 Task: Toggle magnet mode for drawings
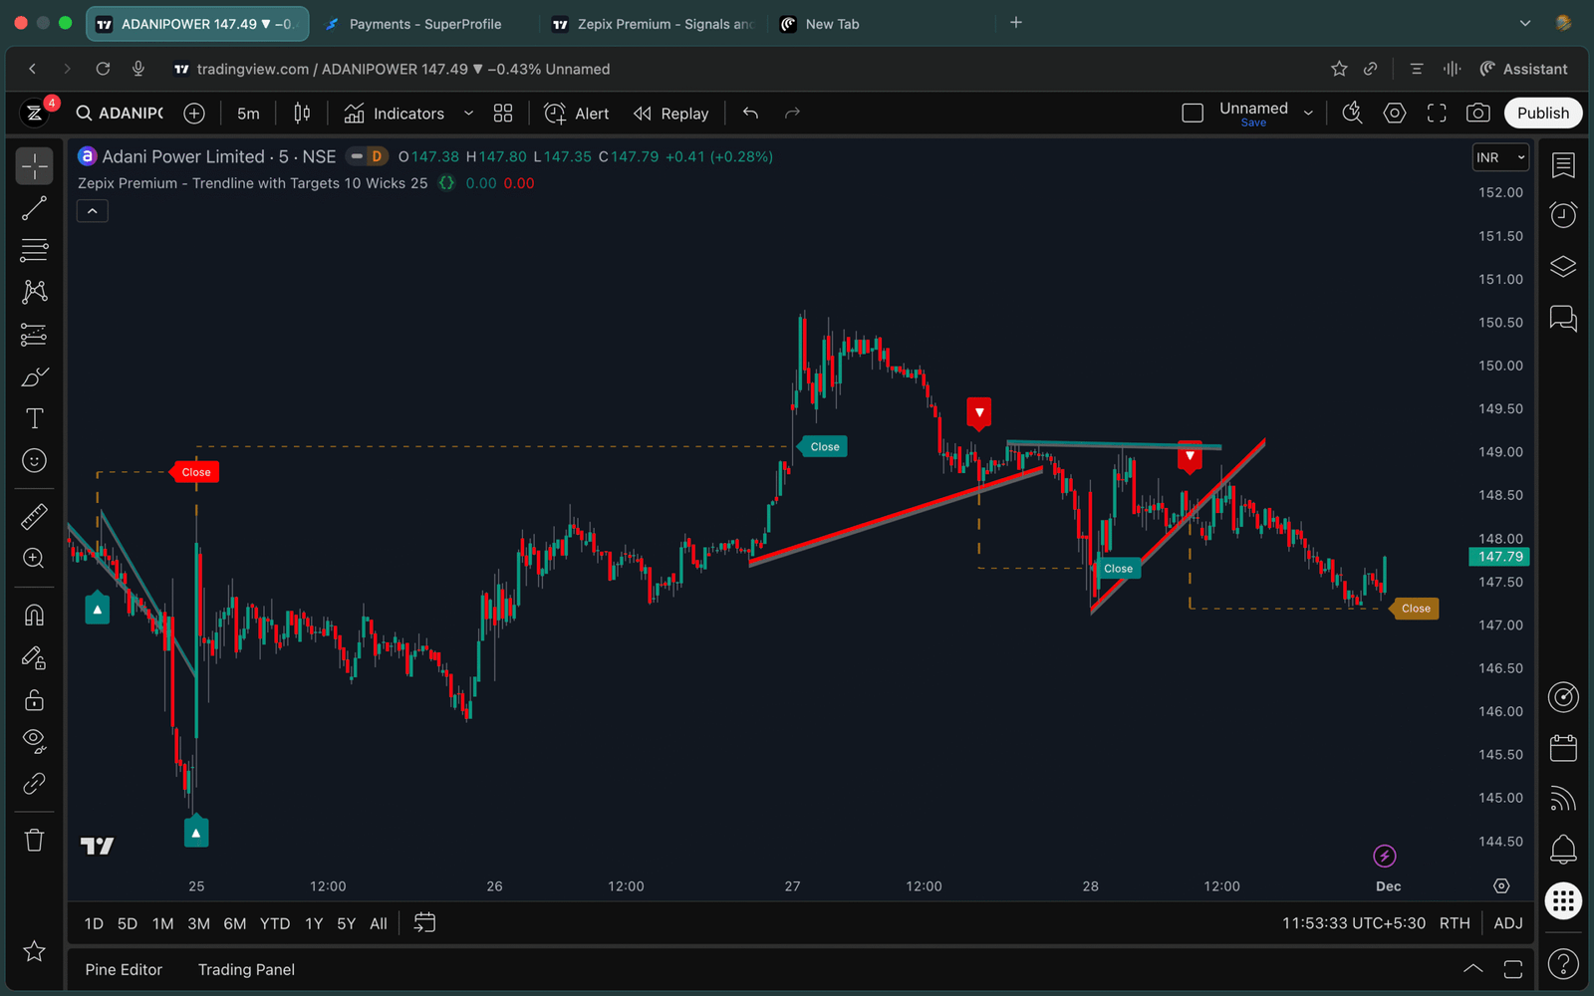click(x=34, y=615)
